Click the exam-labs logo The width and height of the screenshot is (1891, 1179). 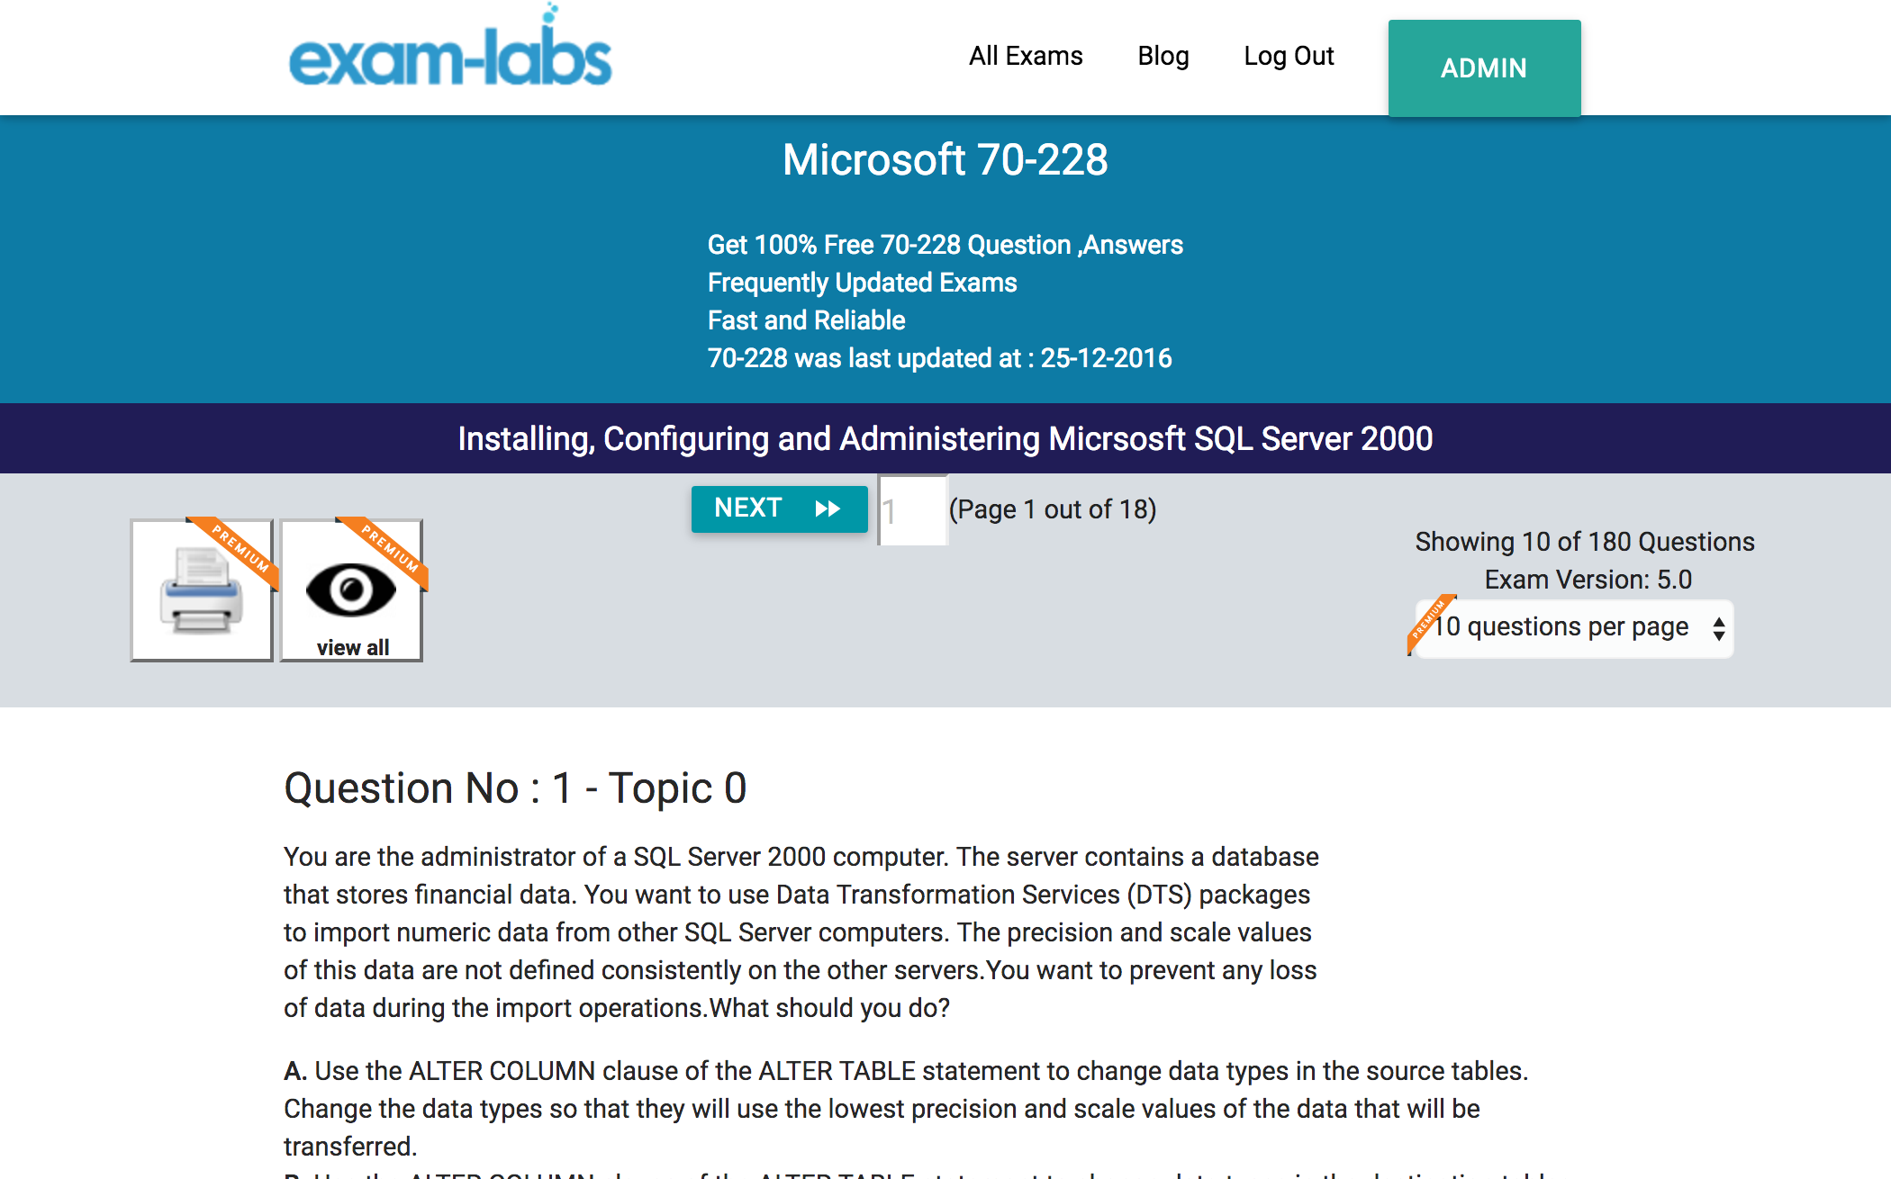point(450,47)
